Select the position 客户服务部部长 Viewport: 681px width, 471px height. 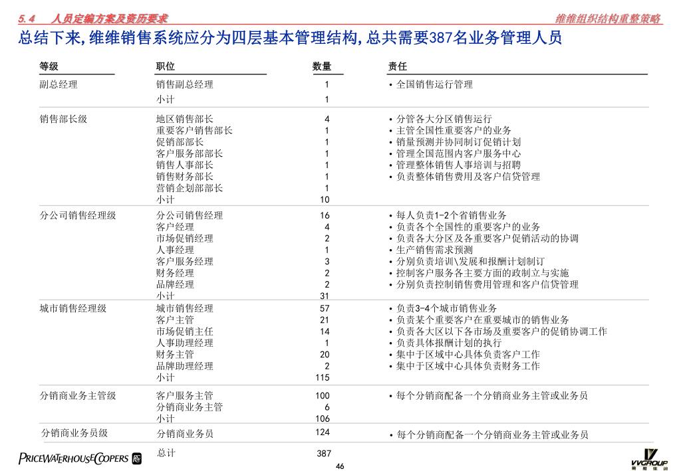(x=190, y=153)
